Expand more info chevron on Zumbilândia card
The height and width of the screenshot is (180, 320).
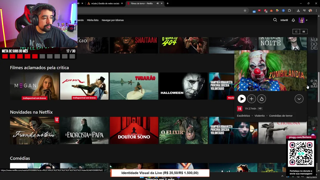pyautogui.click(x=299, y=99)
